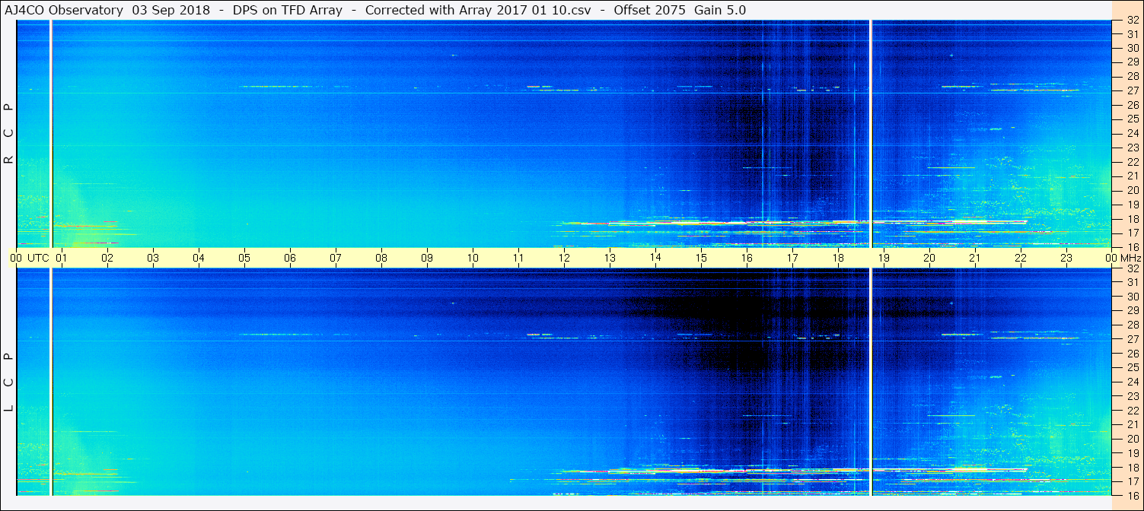Select hour '15' on the time axis
Viewport: 1144px width, 511px height.
tap(701, 258)
